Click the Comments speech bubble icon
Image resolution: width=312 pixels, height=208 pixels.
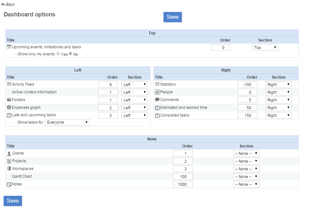[x=157, y=100]
